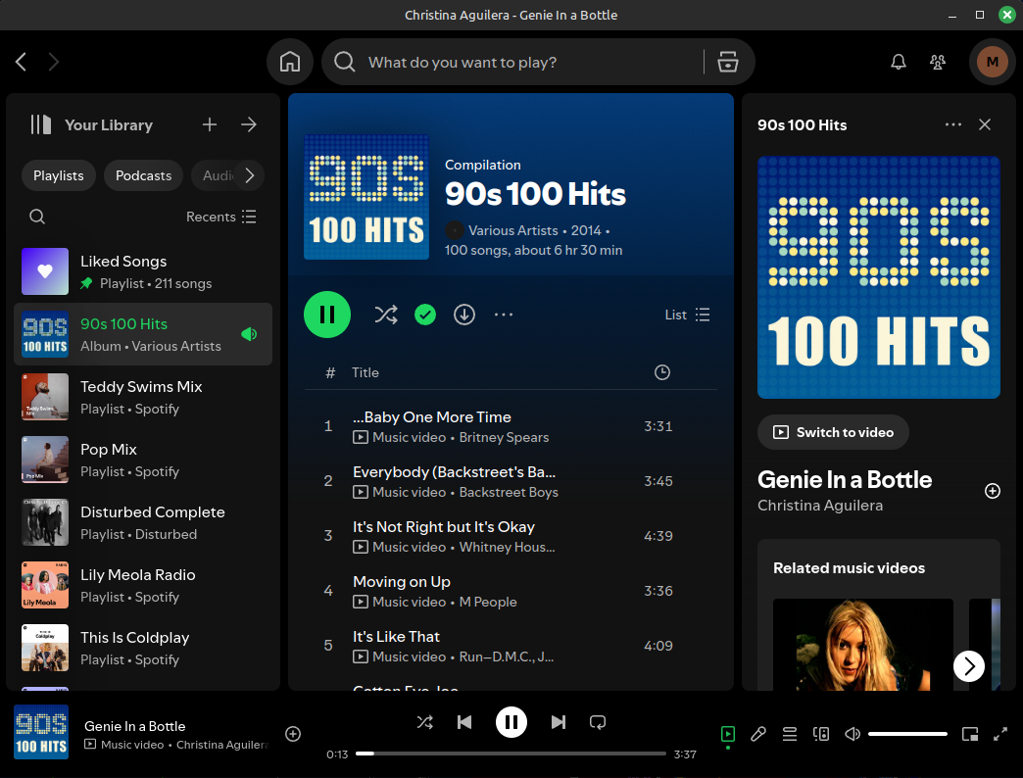Mute the volume speaker icon
The image size is (1023, 778).
point(852,734)
